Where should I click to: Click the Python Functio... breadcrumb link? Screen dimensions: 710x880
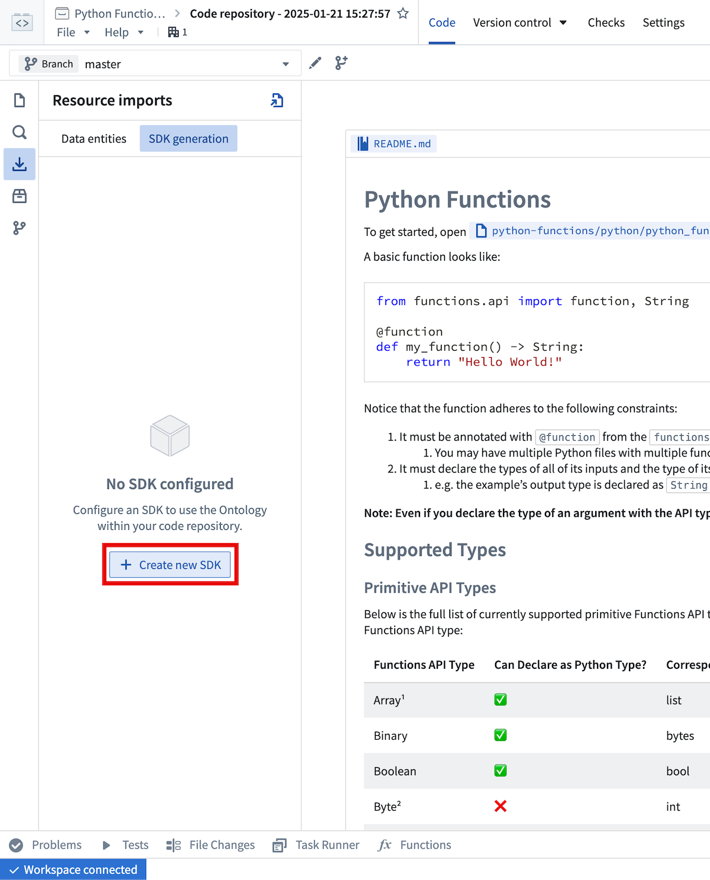click(120, 14)
